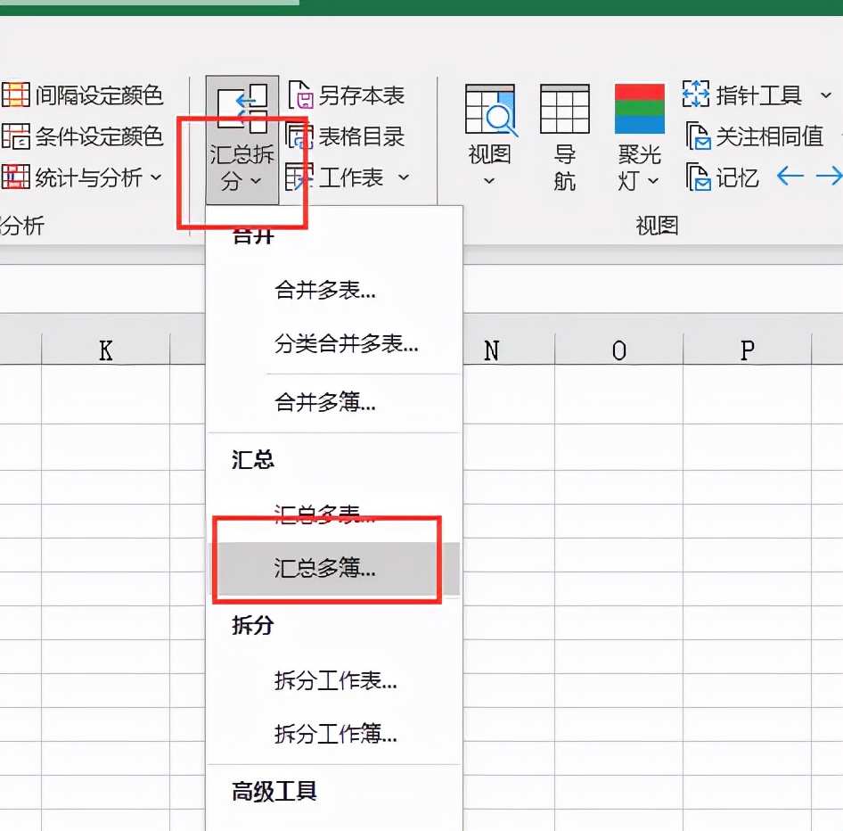843x831 pixels.
Task: Select column K header
Action: (x=106, y=350)
